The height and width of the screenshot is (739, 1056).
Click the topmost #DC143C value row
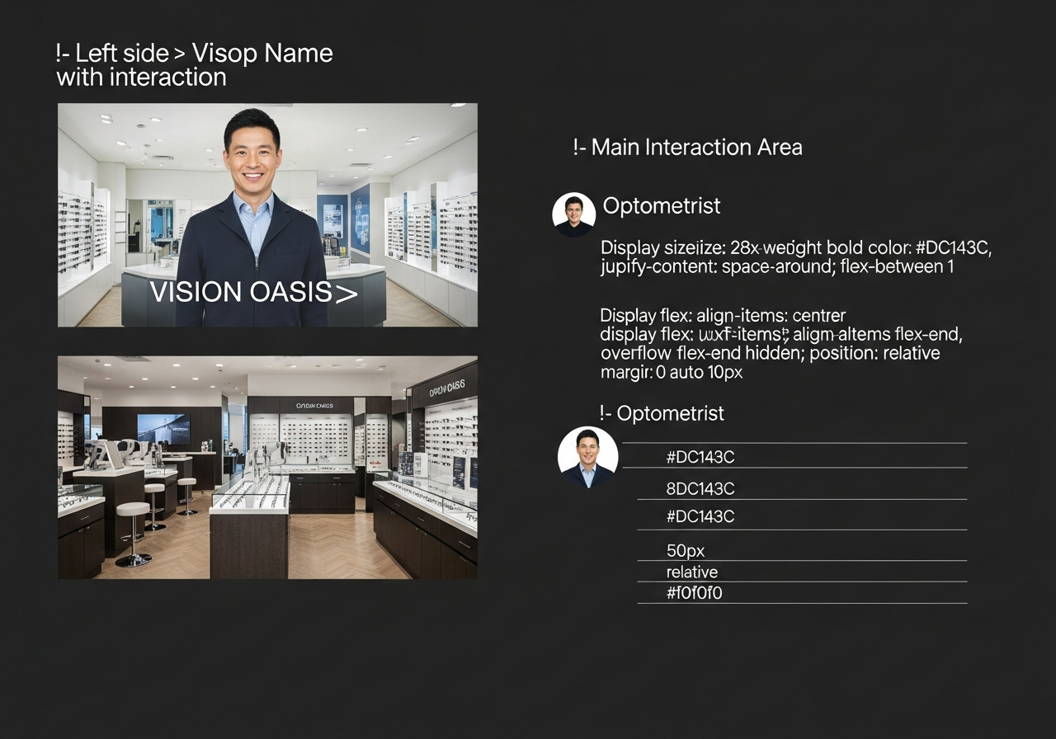(x=700, y=457)
